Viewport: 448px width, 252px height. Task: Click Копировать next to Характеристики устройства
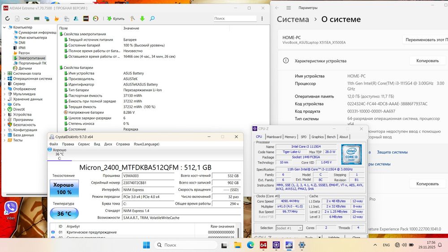point(427,61)
